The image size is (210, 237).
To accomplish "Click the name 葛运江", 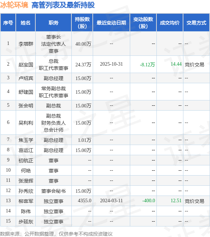I will pos(26,150).
